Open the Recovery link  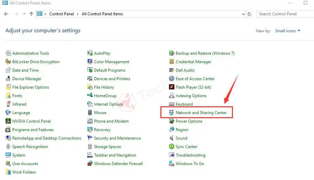click(102, 130)
